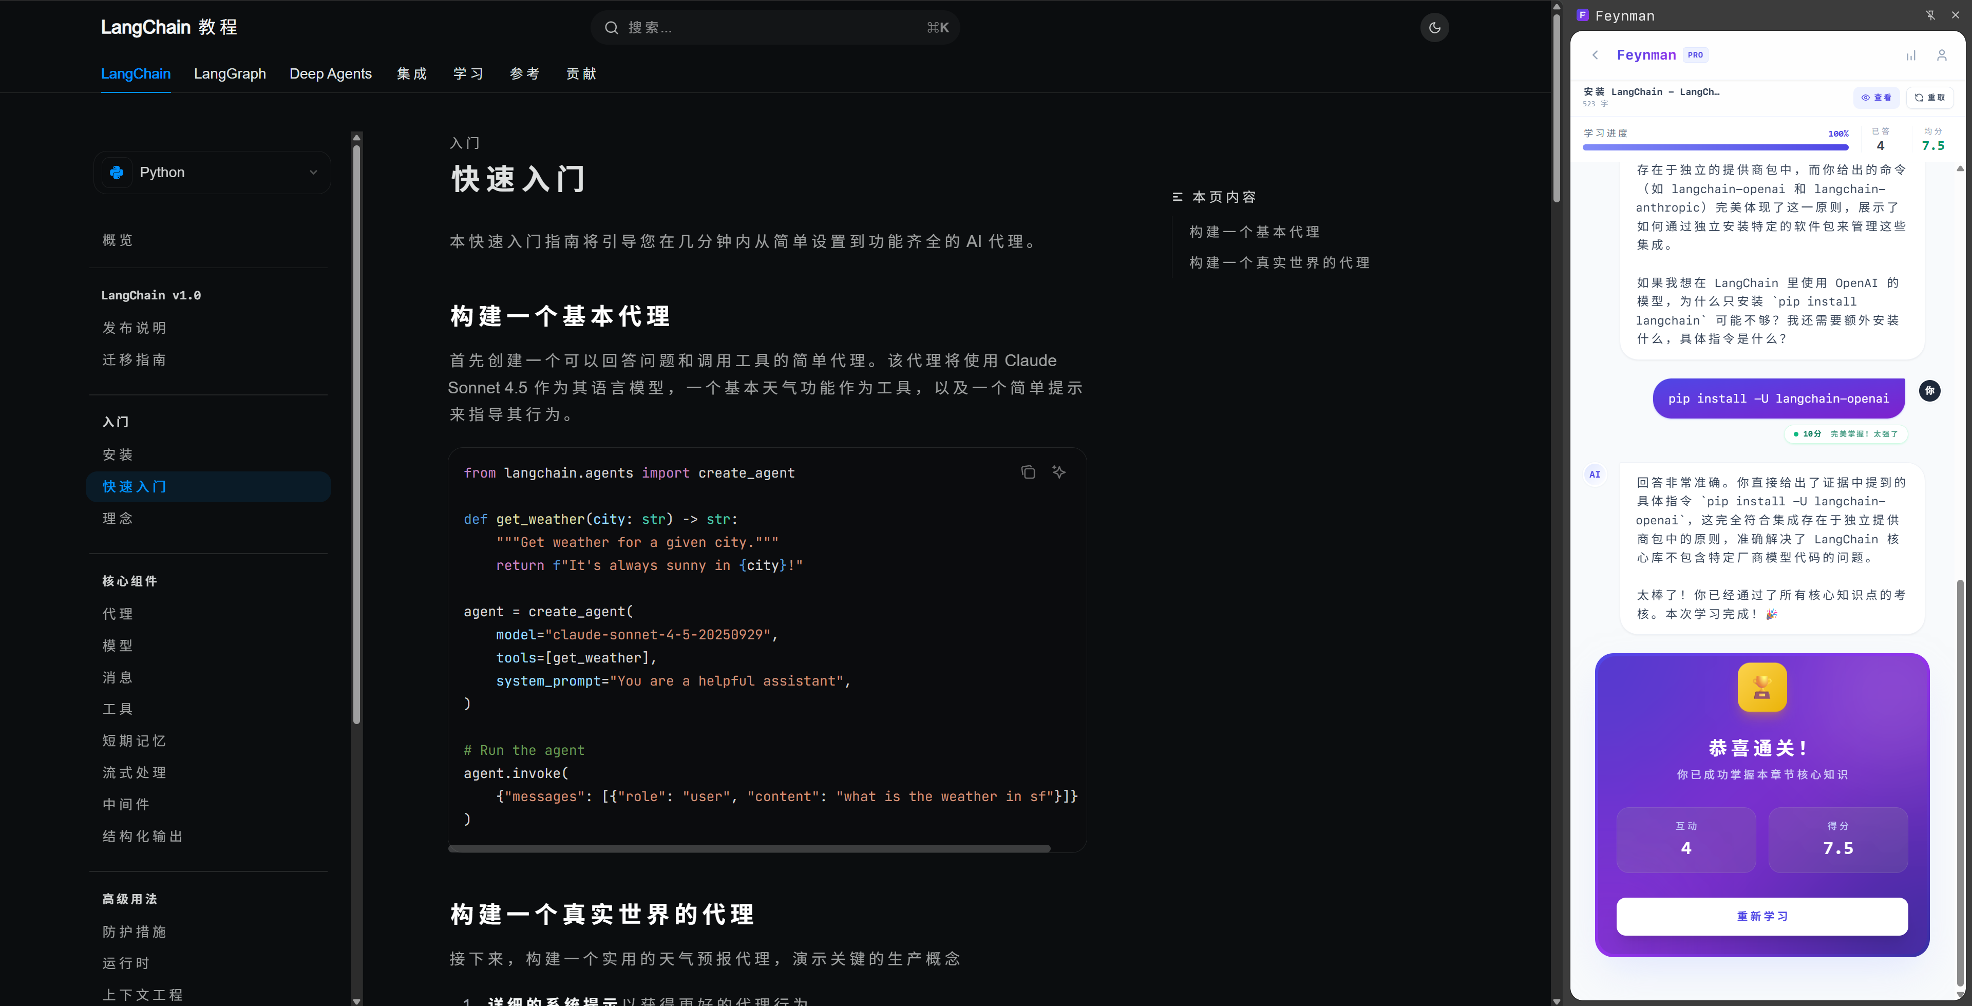Click the search input field

click(x=773, y=28)
